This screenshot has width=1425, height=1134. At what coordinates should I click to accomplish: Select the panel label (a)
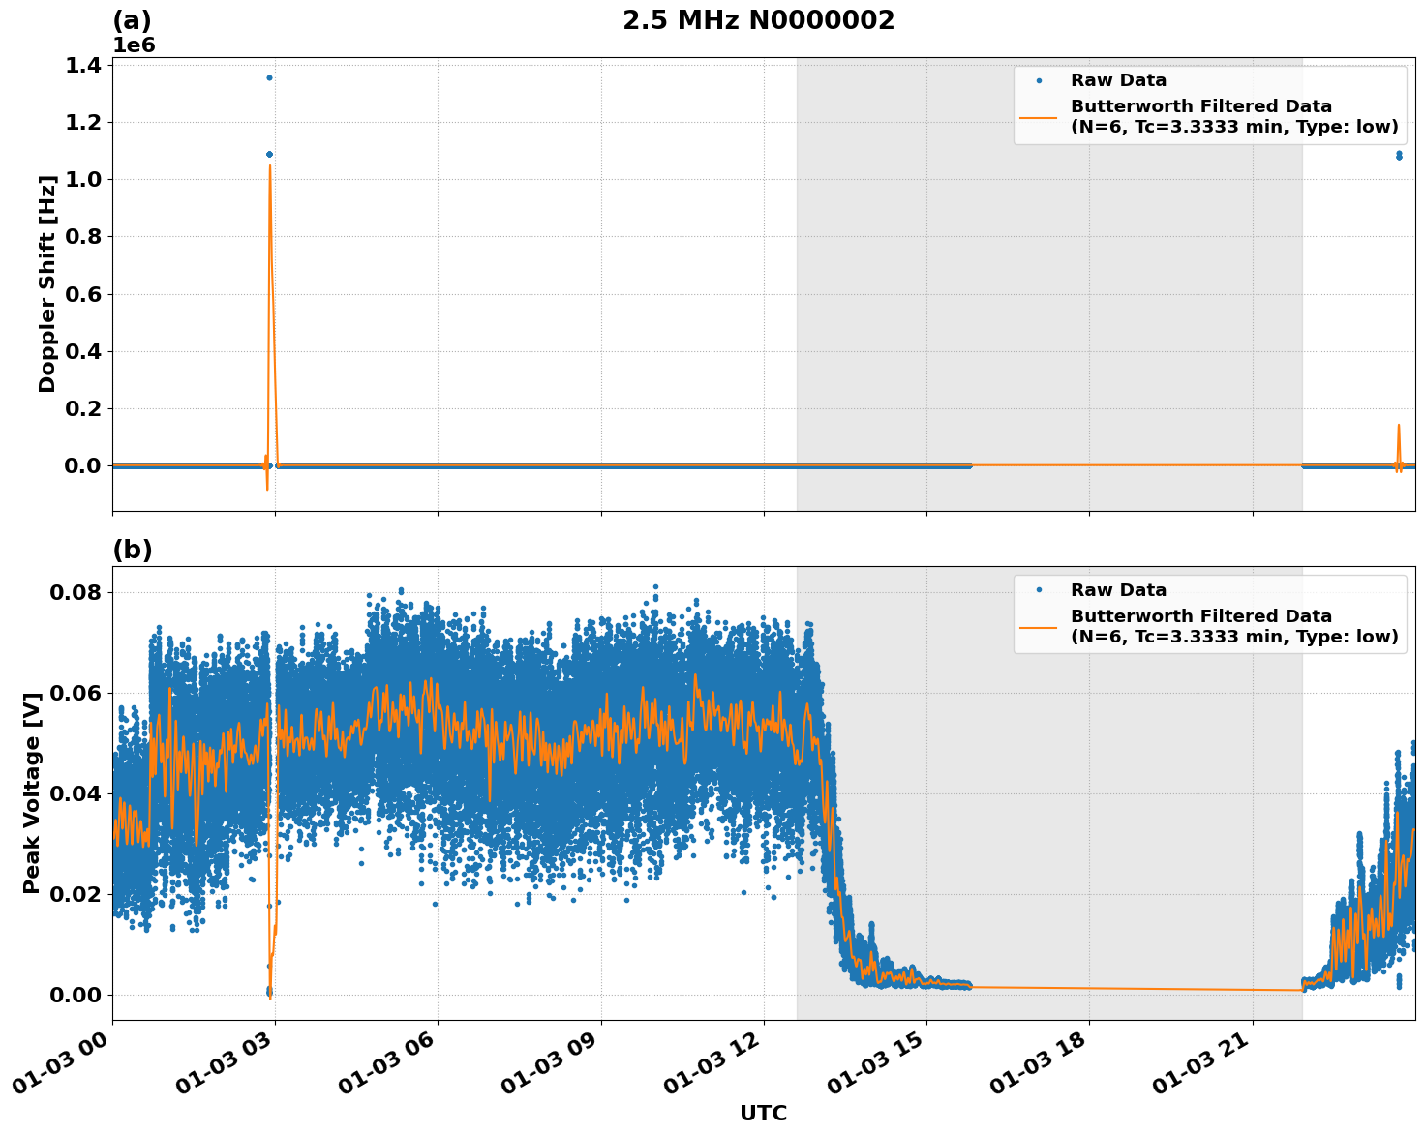[x=132, y=17]
